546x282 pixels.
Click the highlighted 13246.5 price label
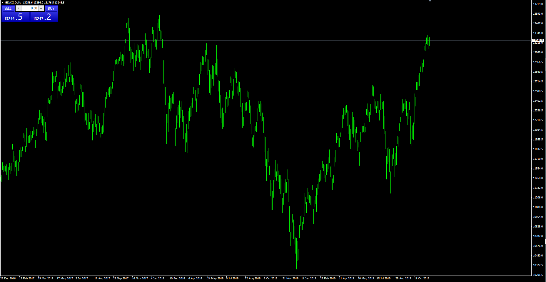(538, 40)
